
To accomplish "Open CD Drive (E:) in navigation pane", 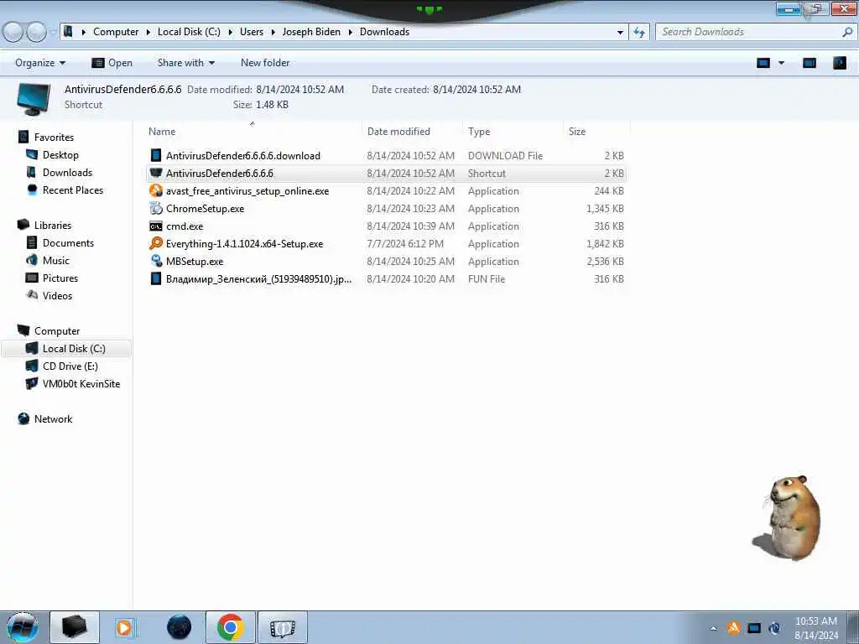I will point(70,366).
